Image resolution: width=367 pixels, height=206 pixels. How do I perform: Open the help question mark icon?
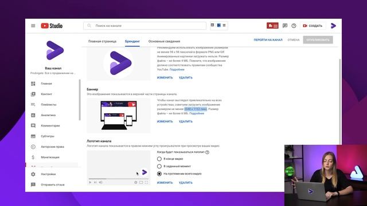pos(294,26)
